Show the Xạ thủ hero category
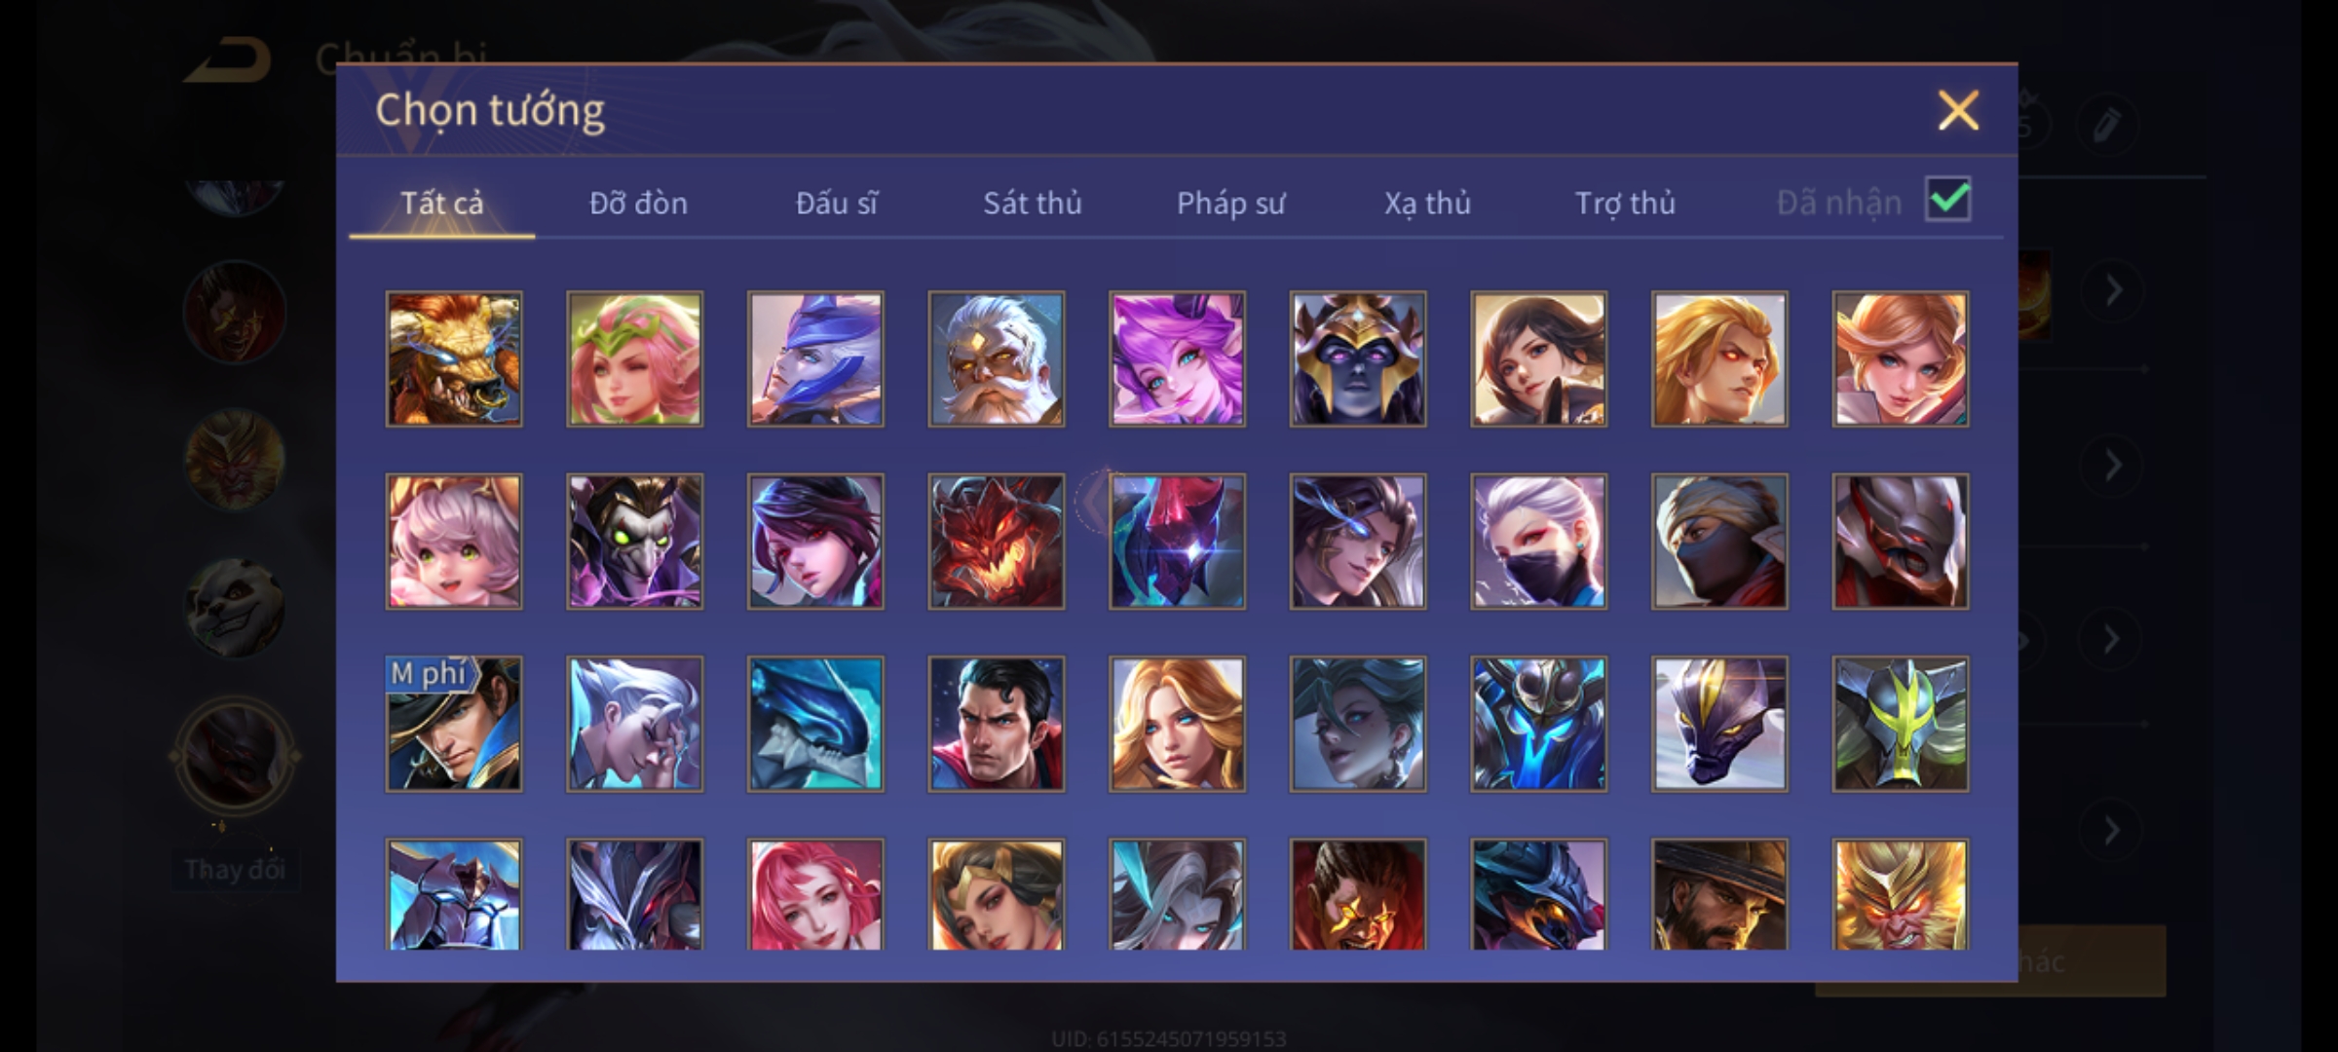This screenshot has height=1052, width=2338. pos(1427,203)
